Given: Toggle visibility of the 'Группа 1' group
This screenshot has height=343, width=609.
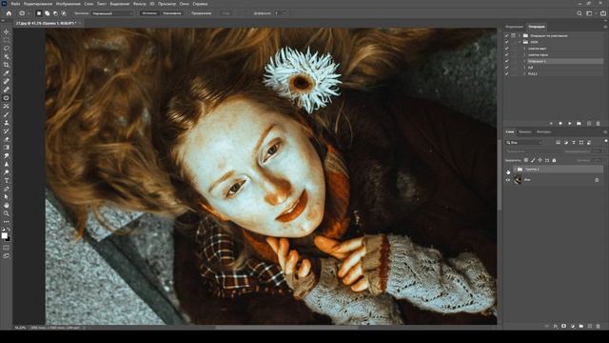Looking at the screenshot, I should 507,170.
